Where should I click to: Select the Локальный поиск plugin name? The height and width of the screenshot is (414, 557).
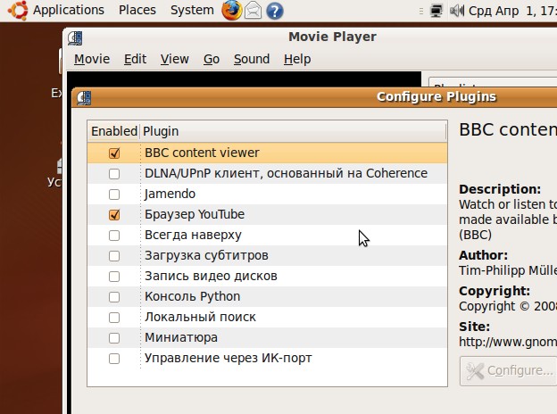coord(200,317)
